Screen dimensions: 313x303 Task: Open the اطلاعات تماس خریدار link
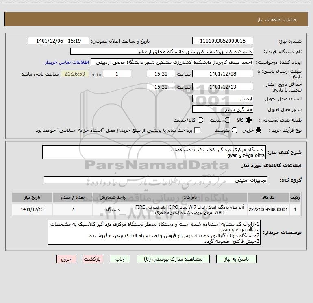[x=67, y=62]
